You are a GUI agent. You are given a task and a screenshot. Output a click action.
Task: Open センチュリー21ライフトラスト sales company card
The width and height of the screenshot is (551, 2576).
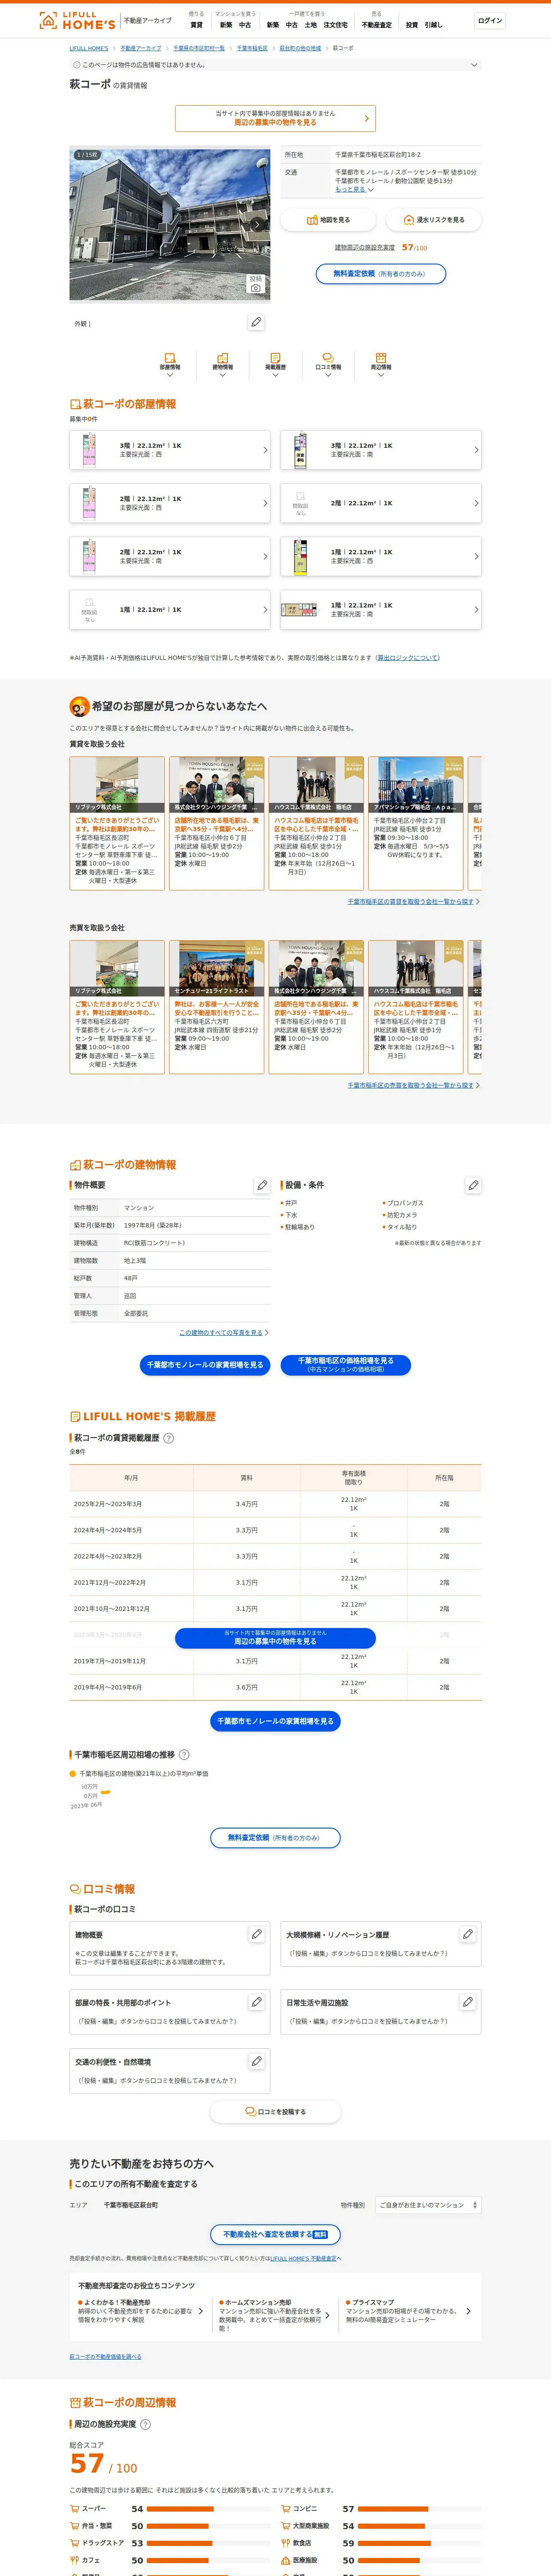pos(217,1007)
